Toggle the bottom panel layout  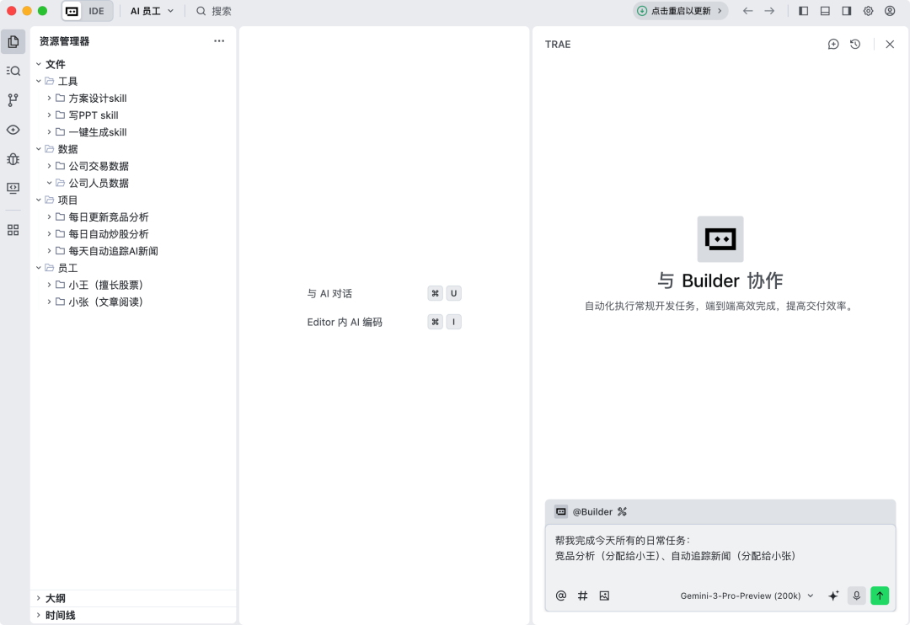(825, 11)
